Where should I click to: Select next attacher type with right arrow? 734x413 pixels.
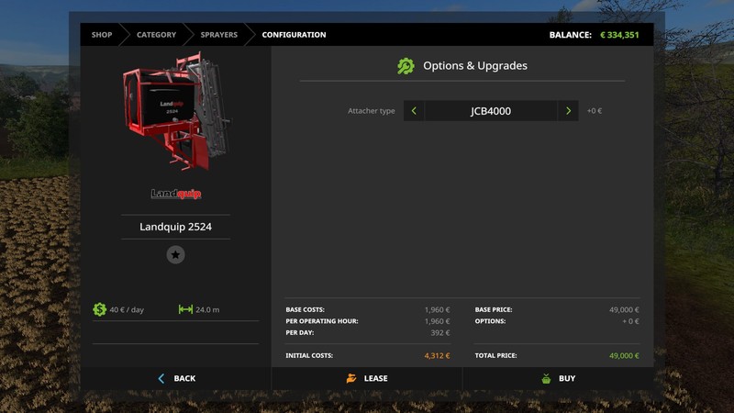[569, 111]
